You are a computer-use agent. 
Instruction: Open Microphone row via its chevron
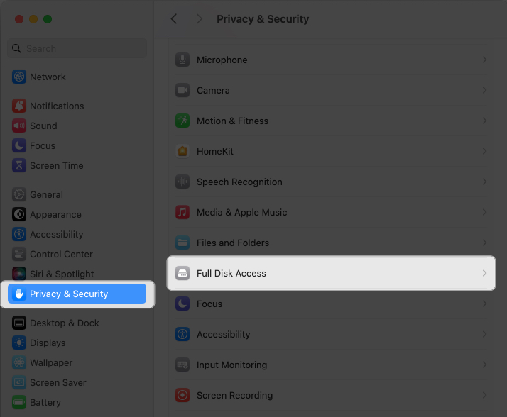(x=484, y=60)
